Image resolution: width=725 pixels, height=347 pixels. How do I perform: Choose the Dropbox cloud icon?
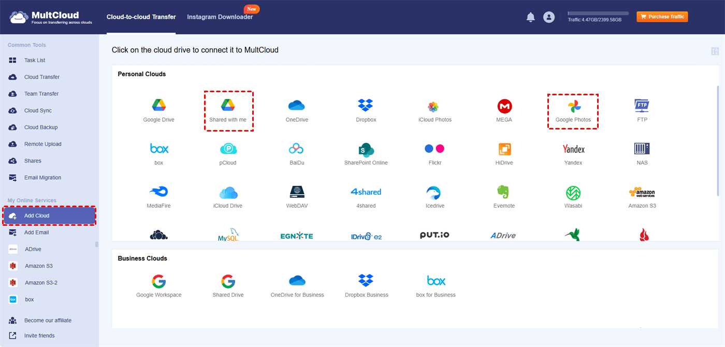point(366,110)
